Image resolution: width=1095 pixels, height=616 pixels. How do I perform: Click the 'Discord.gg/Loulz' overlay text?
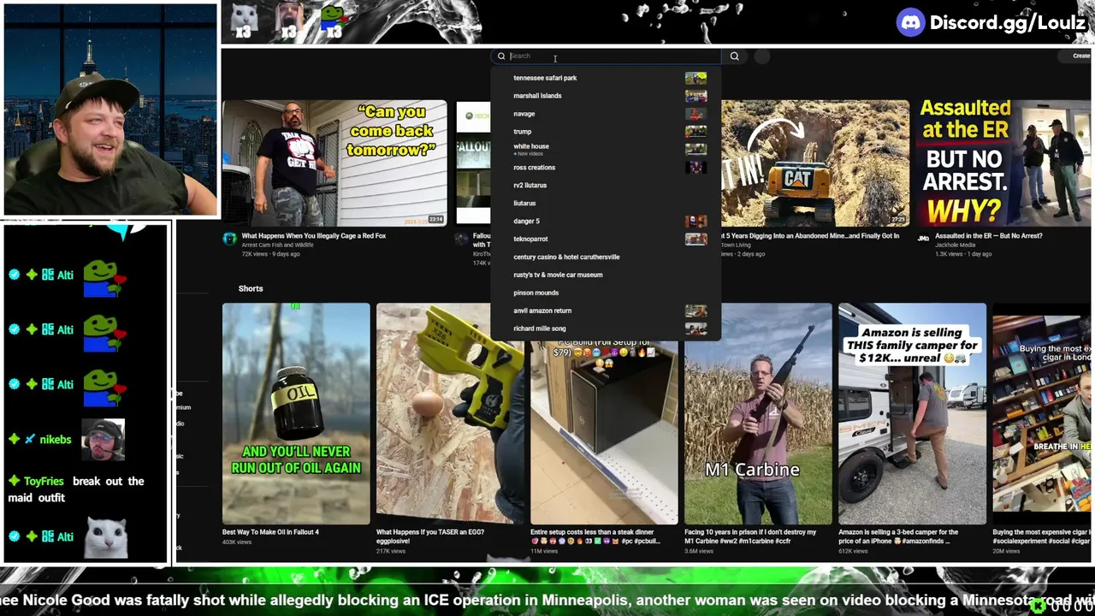[1008, 23]
